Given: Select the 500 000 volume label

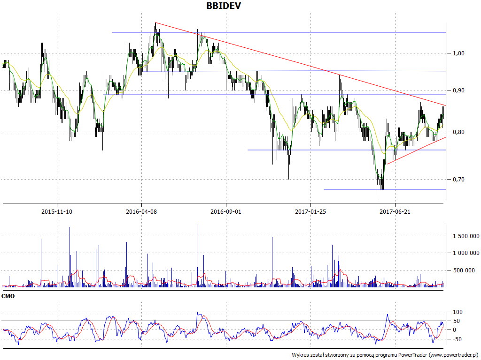Looking at the screenshot, I should [x=464, y=270].
